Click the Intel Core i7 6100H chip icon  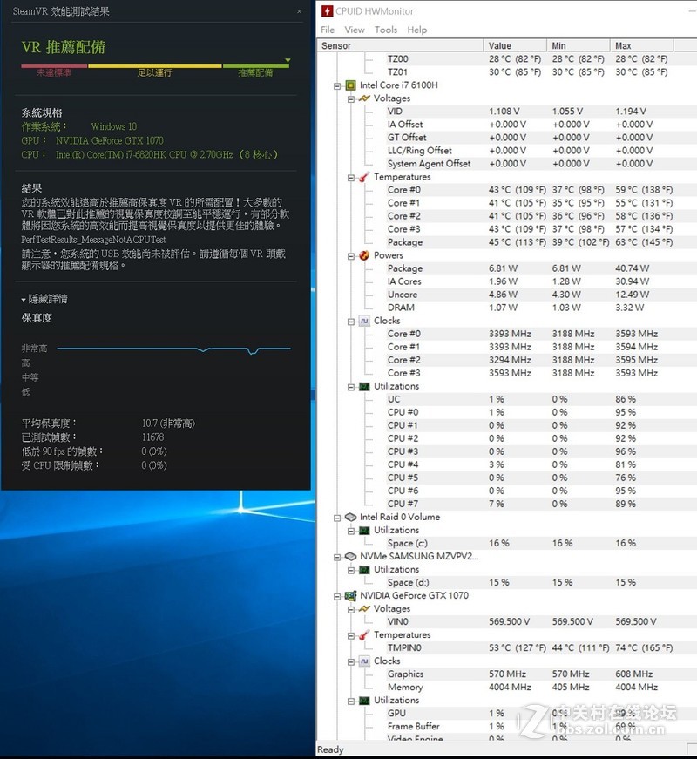pyautogui.click(x=350, y=85)
